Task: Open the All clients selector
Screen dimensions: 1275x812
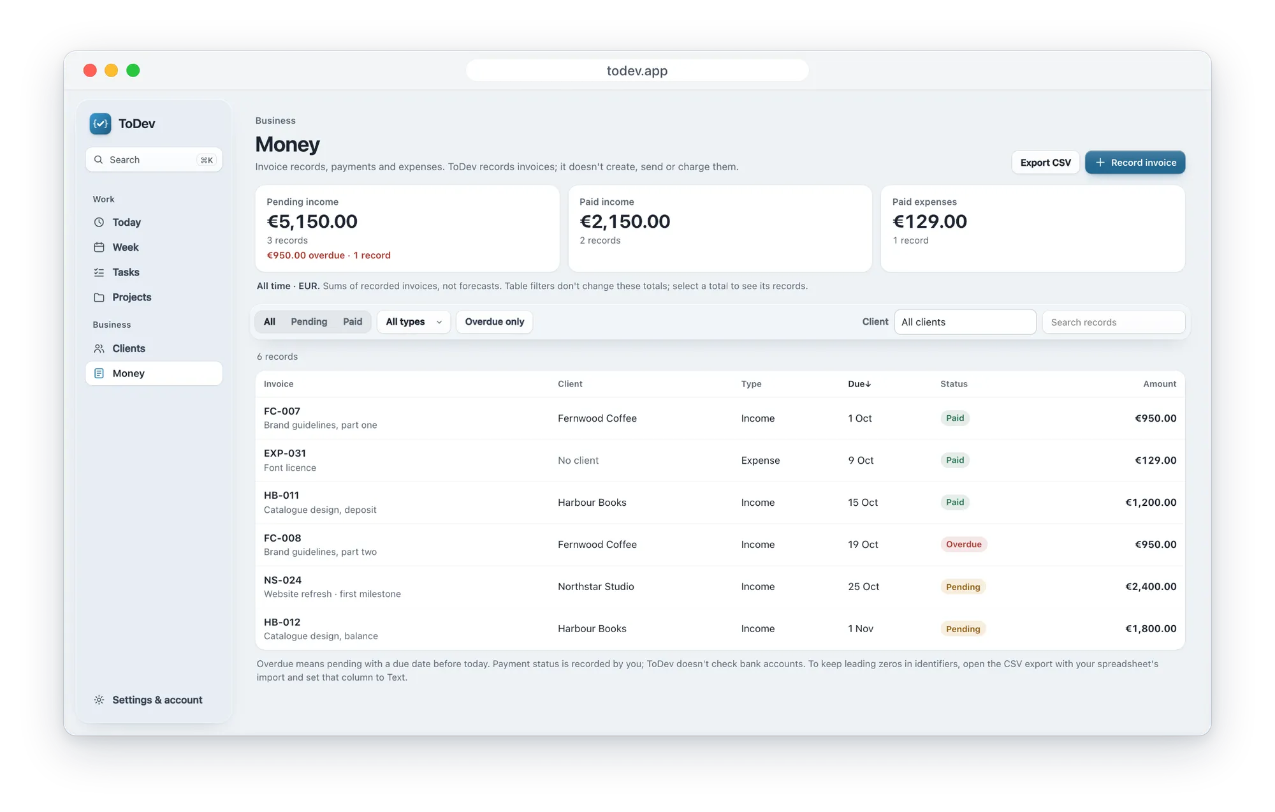Action: [965, 322]
